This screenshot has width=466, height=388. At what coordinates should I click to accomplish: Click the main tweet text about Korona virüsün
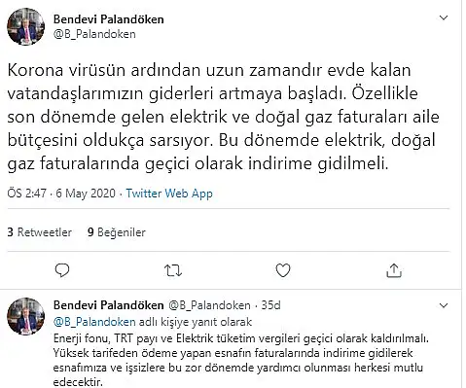[224, 117]
